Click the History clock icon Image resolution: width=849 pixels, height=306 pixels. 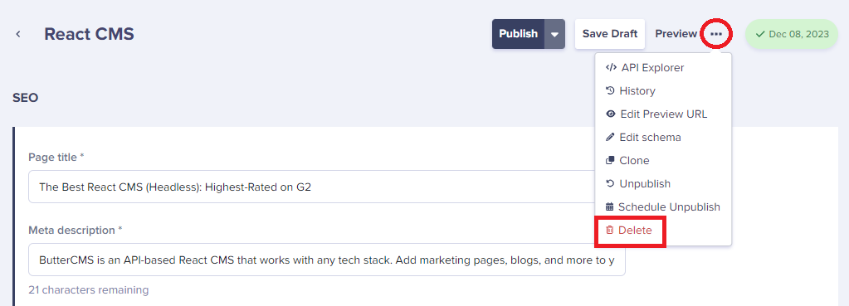click(x=610, y=91)
